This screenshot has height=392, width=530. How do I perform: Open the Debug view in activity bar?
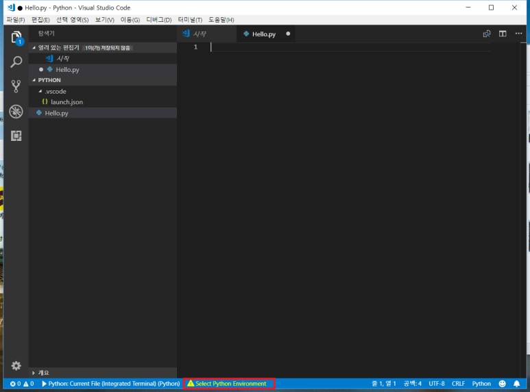[x=16, y=112]
